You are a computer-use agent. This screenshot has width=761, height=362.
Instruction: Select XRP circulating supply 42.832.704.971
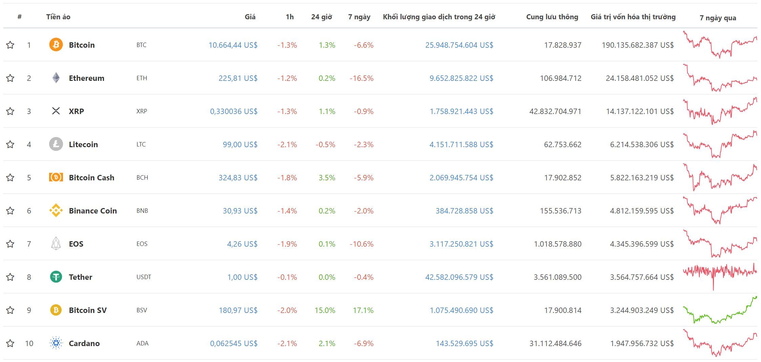pyautogui.click(x=555, y=111)
